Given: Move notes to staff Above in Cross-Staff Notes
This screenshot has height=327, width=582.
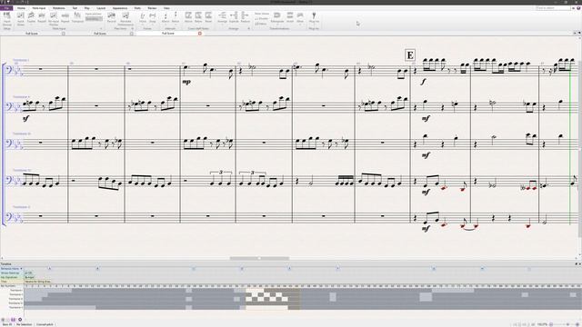Looking at the screenshot, I should click(188, 18).
